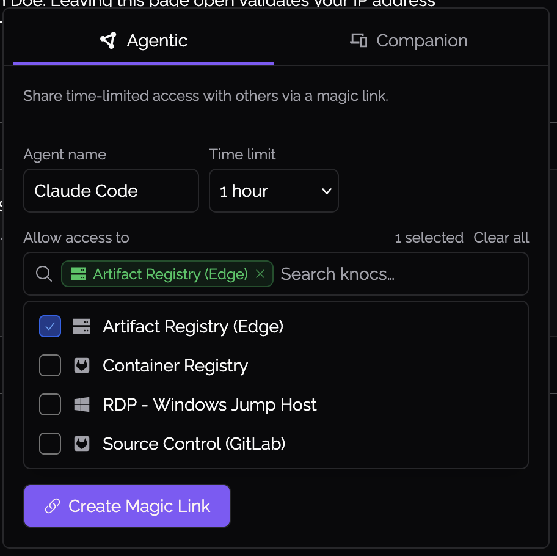Viewport: 557px width, 556px height.
Task: Click the Create Magic Link button
Action: point(127,506)
